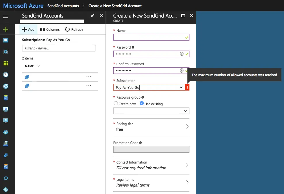This screenshot has width=284, height=194.
Task: Click the Name input field
Action: tap(151, 37)
